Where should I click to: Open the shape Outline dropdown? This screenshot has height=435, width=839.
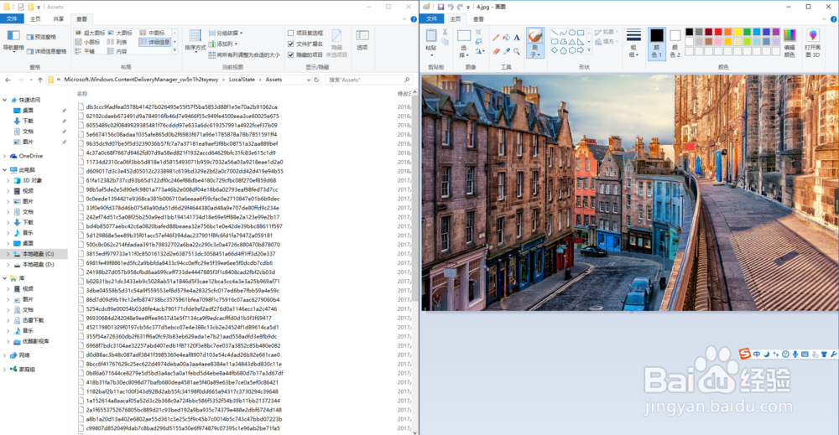[605, 32]
